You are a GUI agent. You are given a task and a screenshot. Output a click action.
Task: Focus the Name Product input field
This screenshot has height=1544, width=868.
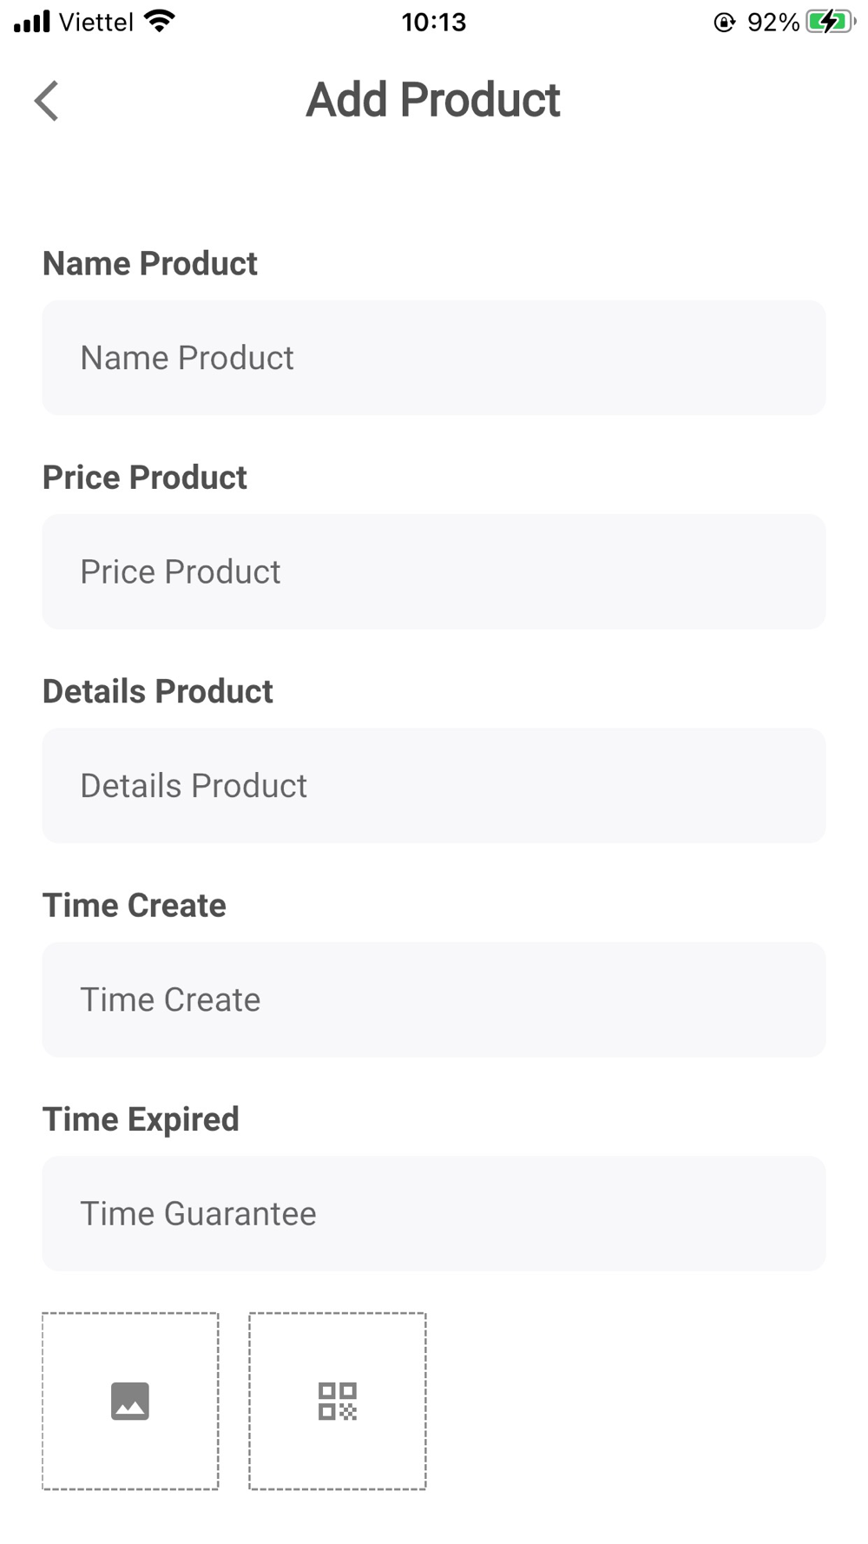click(434, 357)
